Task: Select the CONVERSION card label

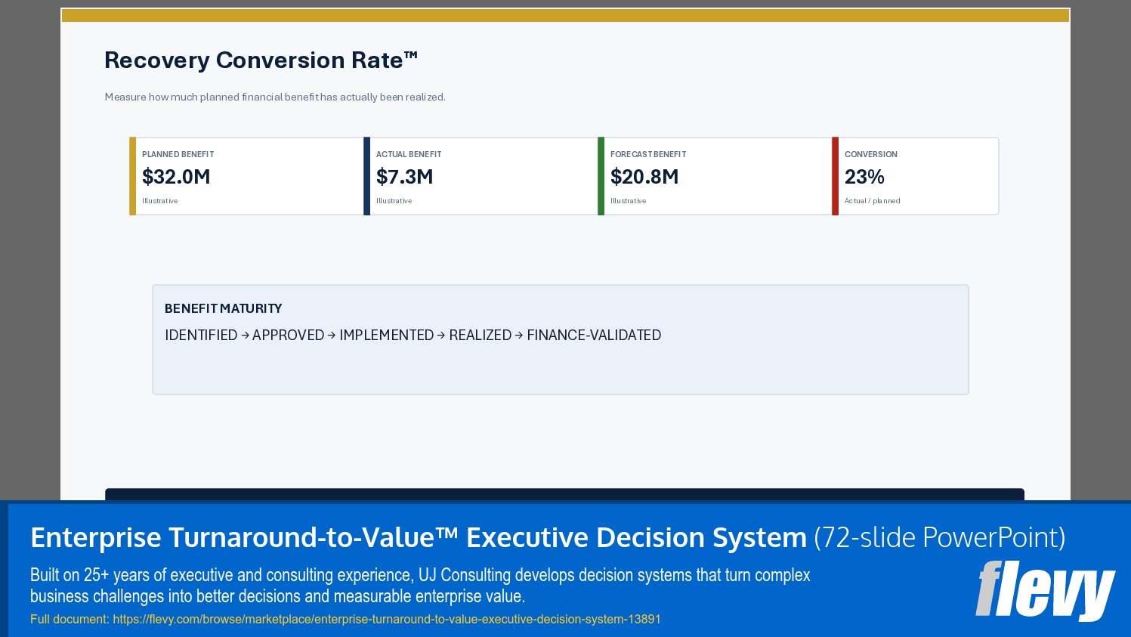Action: [x=871, y=154]
